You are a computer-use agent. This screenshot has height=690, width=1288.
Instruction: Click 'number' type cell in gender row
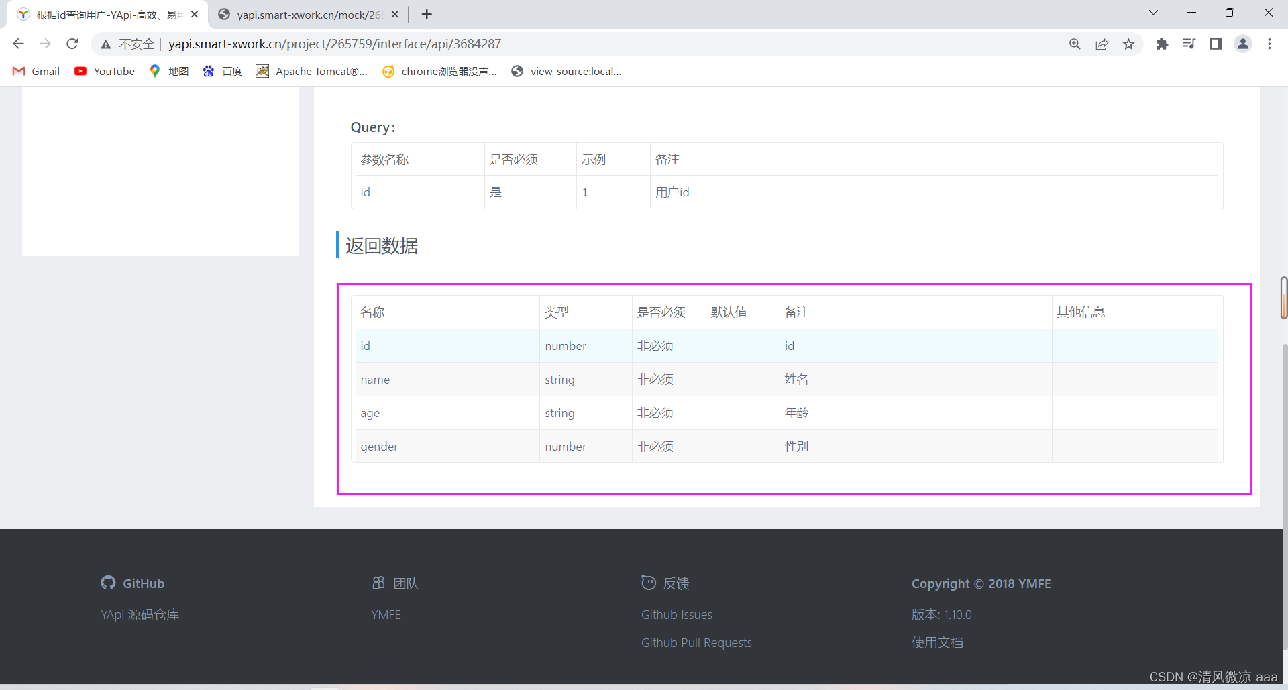586,447
